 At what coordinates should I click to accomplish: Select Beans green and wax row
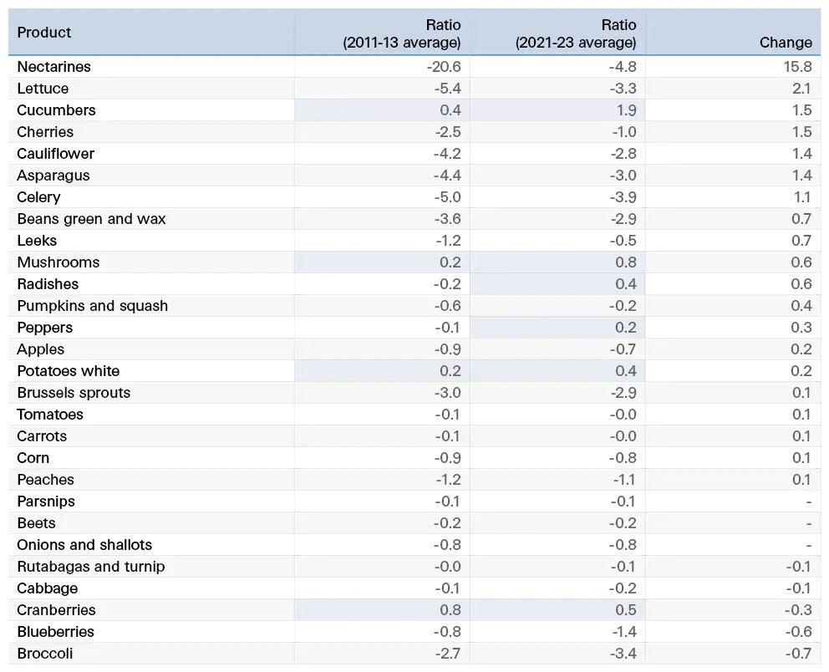pos(414,219)
